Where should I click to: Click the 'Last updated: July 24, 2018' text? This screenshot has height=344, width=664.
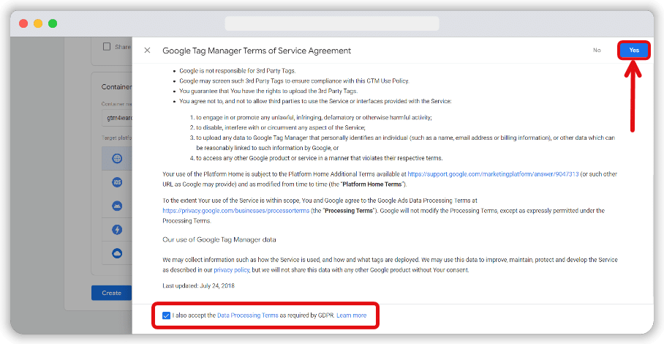point(199,286)
